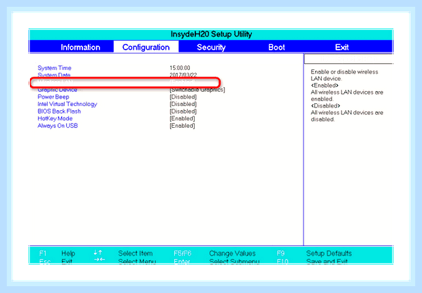The width and height of the screenshot is (422, 293).
Task: Select the System Time setting
Action: click(x=54, y=68)
